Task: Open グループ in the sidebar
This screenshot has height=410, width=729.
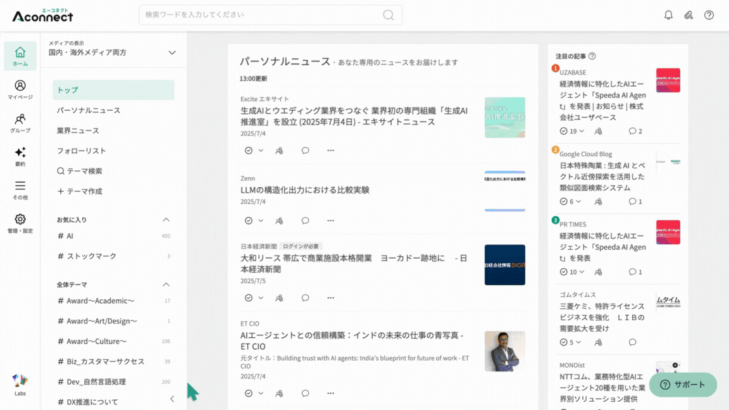Action: pos(20,123)
